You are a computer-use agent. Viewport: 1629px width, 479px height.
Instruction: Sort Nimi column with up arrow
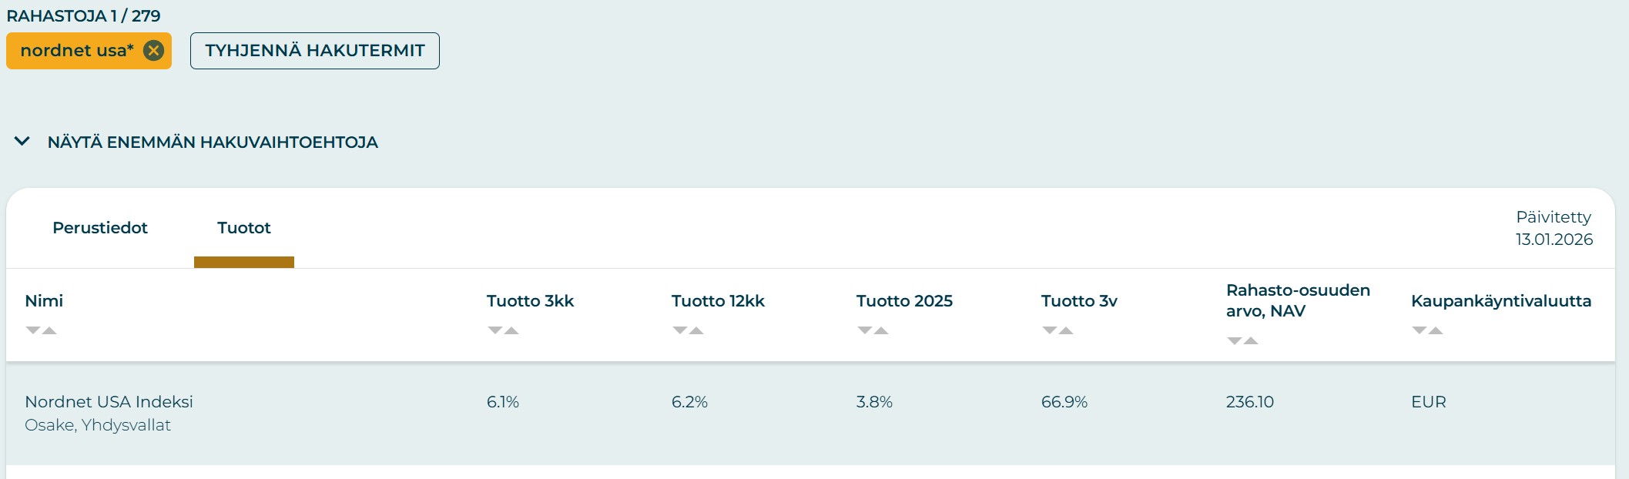click(49, 330)
